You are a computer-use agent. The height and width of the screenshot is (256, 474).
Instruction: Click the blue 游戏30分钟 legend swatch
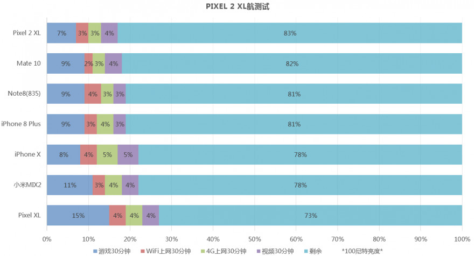(95, 251)
